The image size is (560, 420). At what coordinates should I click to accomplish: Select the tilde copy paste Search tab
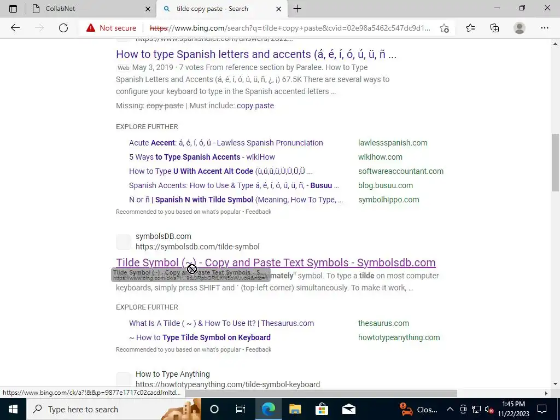point(221,9)
